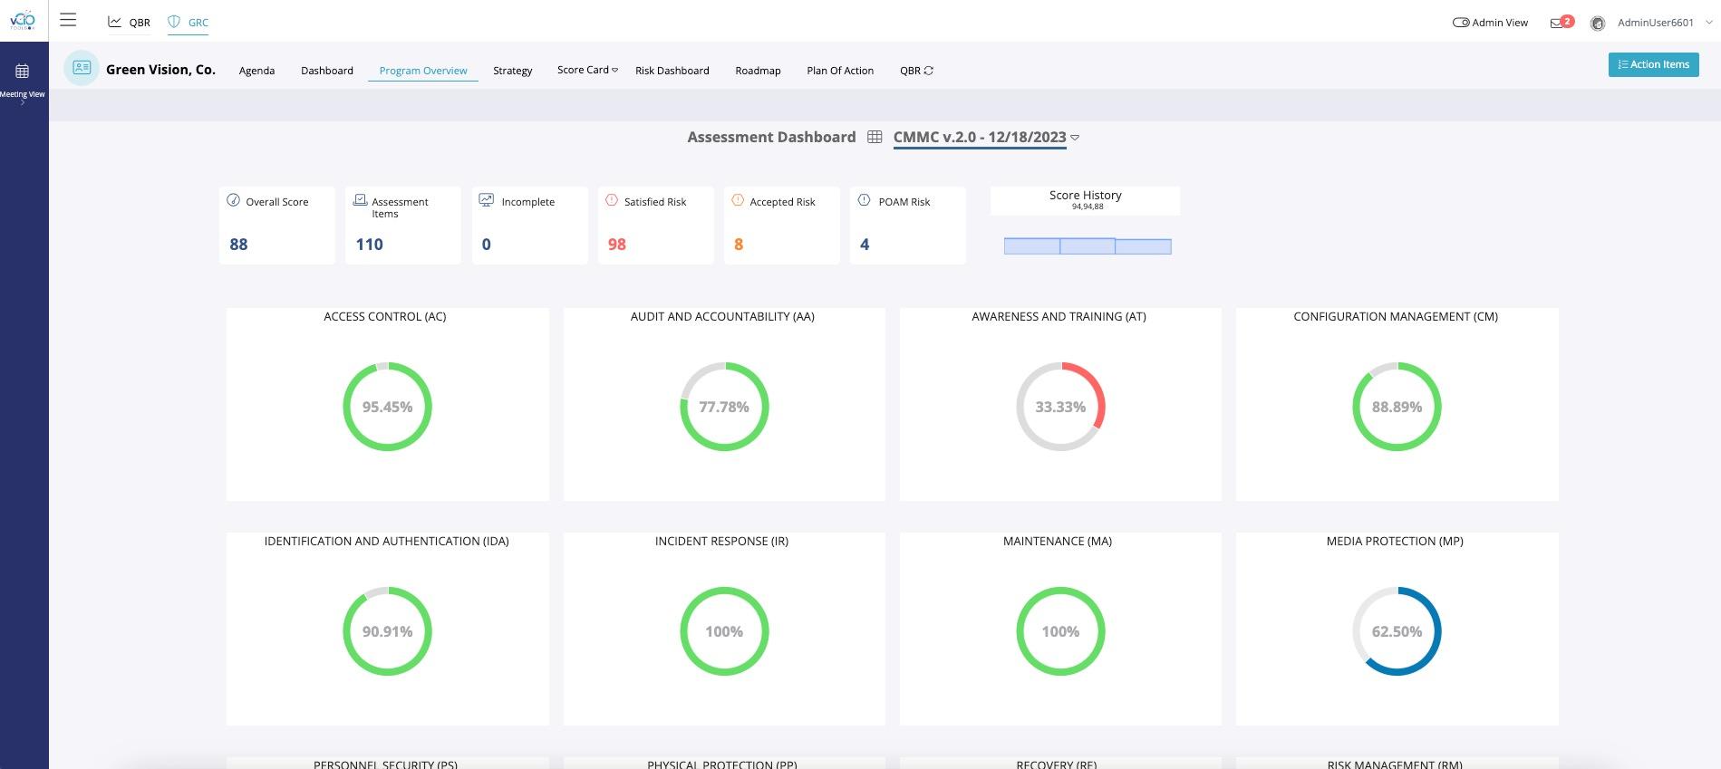Open the hamburger navigation menu

pos(68,20)
